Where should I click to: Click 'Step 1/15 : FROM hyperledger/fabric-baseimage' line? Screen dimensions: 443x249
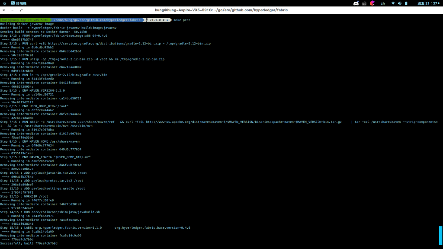tap(54, 36)
